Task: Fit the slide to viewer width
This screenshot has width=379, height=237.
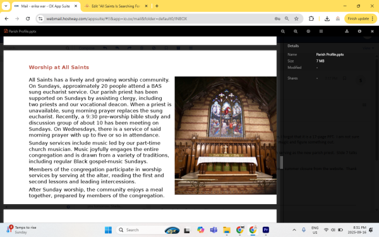Action: pyautogui.click(x=308, y=31)
